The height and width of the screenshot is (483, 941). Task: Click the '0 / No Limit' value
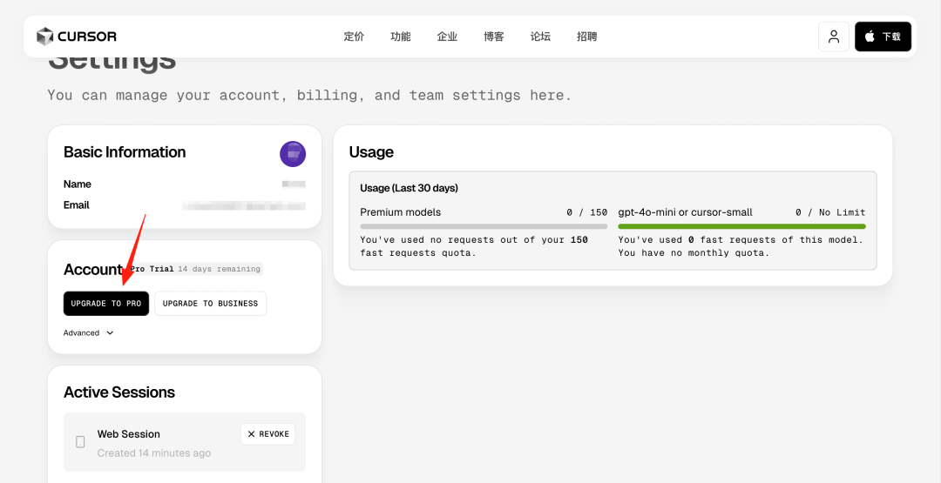(x=830, y=212)
